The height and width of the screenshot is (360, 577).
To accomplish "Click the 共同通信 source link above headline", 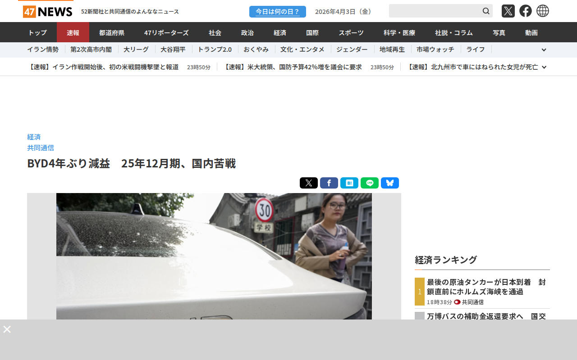I will pos(41,148).
